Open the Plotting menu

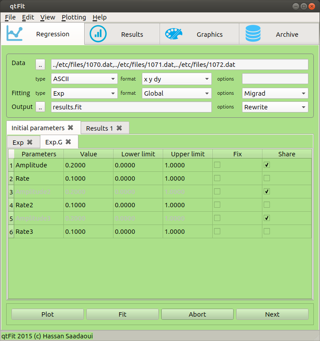point(74,17)
